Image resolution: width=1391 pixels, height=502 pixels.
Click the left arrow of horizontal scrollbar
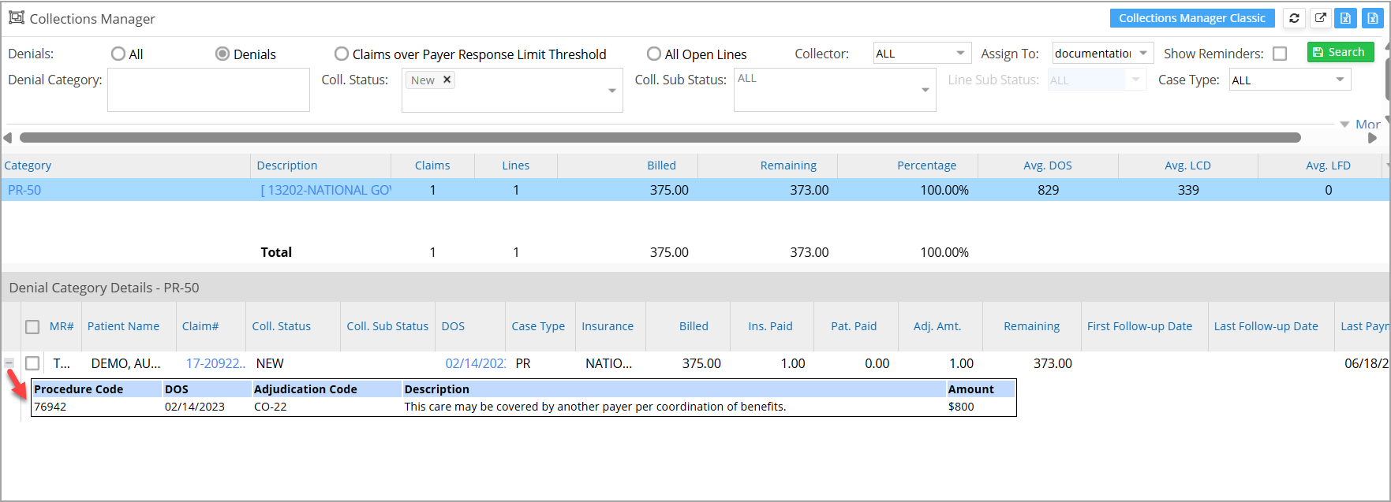point(8,138)
